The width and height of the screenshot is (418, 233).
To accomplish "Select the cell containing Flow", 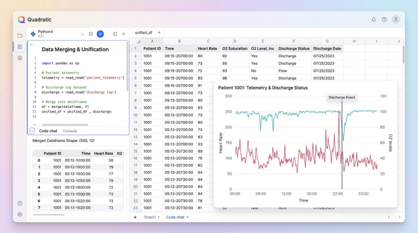I will [294, 71].
